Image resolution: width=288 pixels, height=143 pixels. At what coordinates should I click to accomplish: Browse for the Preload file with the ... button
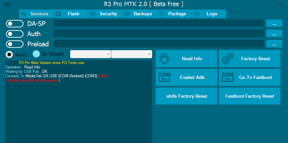click(x=274, y=44)
